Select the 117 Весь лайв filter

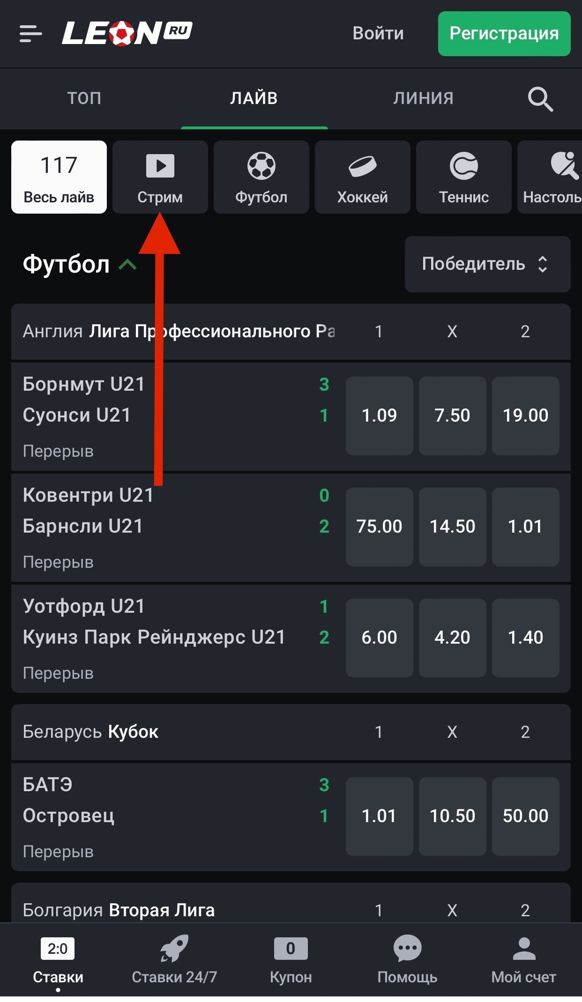[x=59, y=177]
